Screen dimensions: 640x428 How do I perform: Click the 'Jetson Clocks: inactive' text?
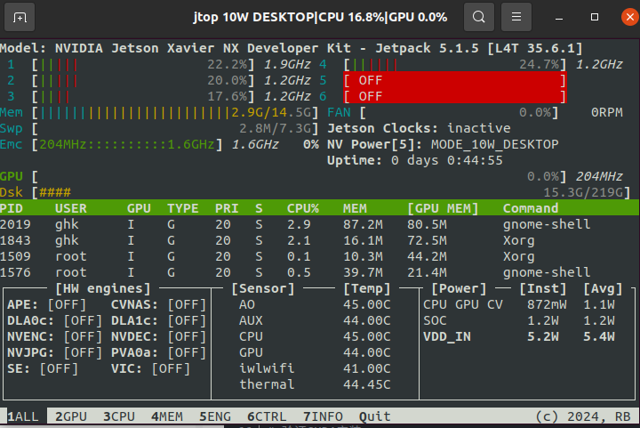[x=419, y=128]
